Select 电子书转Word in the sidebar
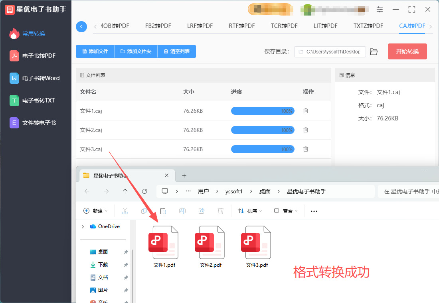 pos(35,78)
